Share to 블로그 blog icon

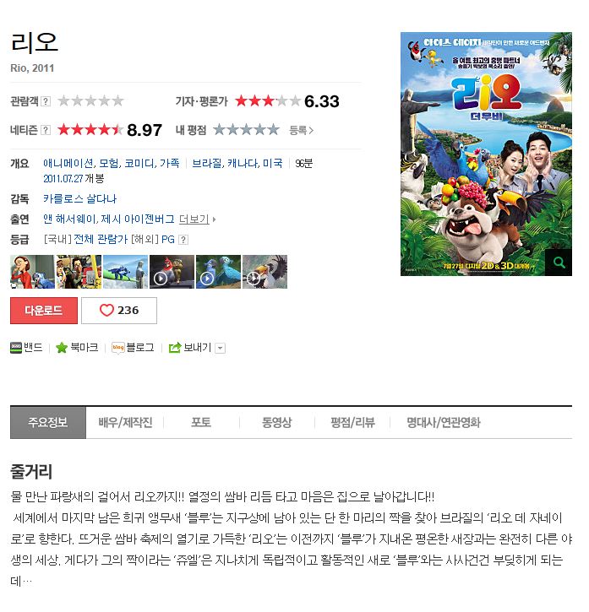tap(117, 348)
